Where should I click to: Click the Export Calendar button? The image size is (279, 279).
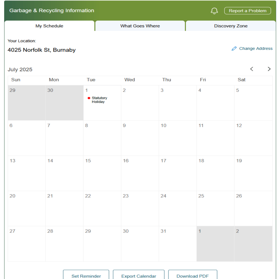[138, 275]
